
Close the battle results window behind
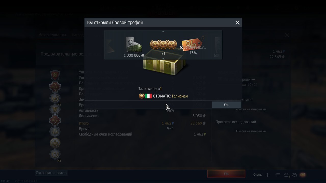tap(287, 35)
